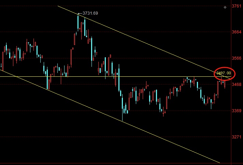Select the 3664 price axis value

point(237,32)
